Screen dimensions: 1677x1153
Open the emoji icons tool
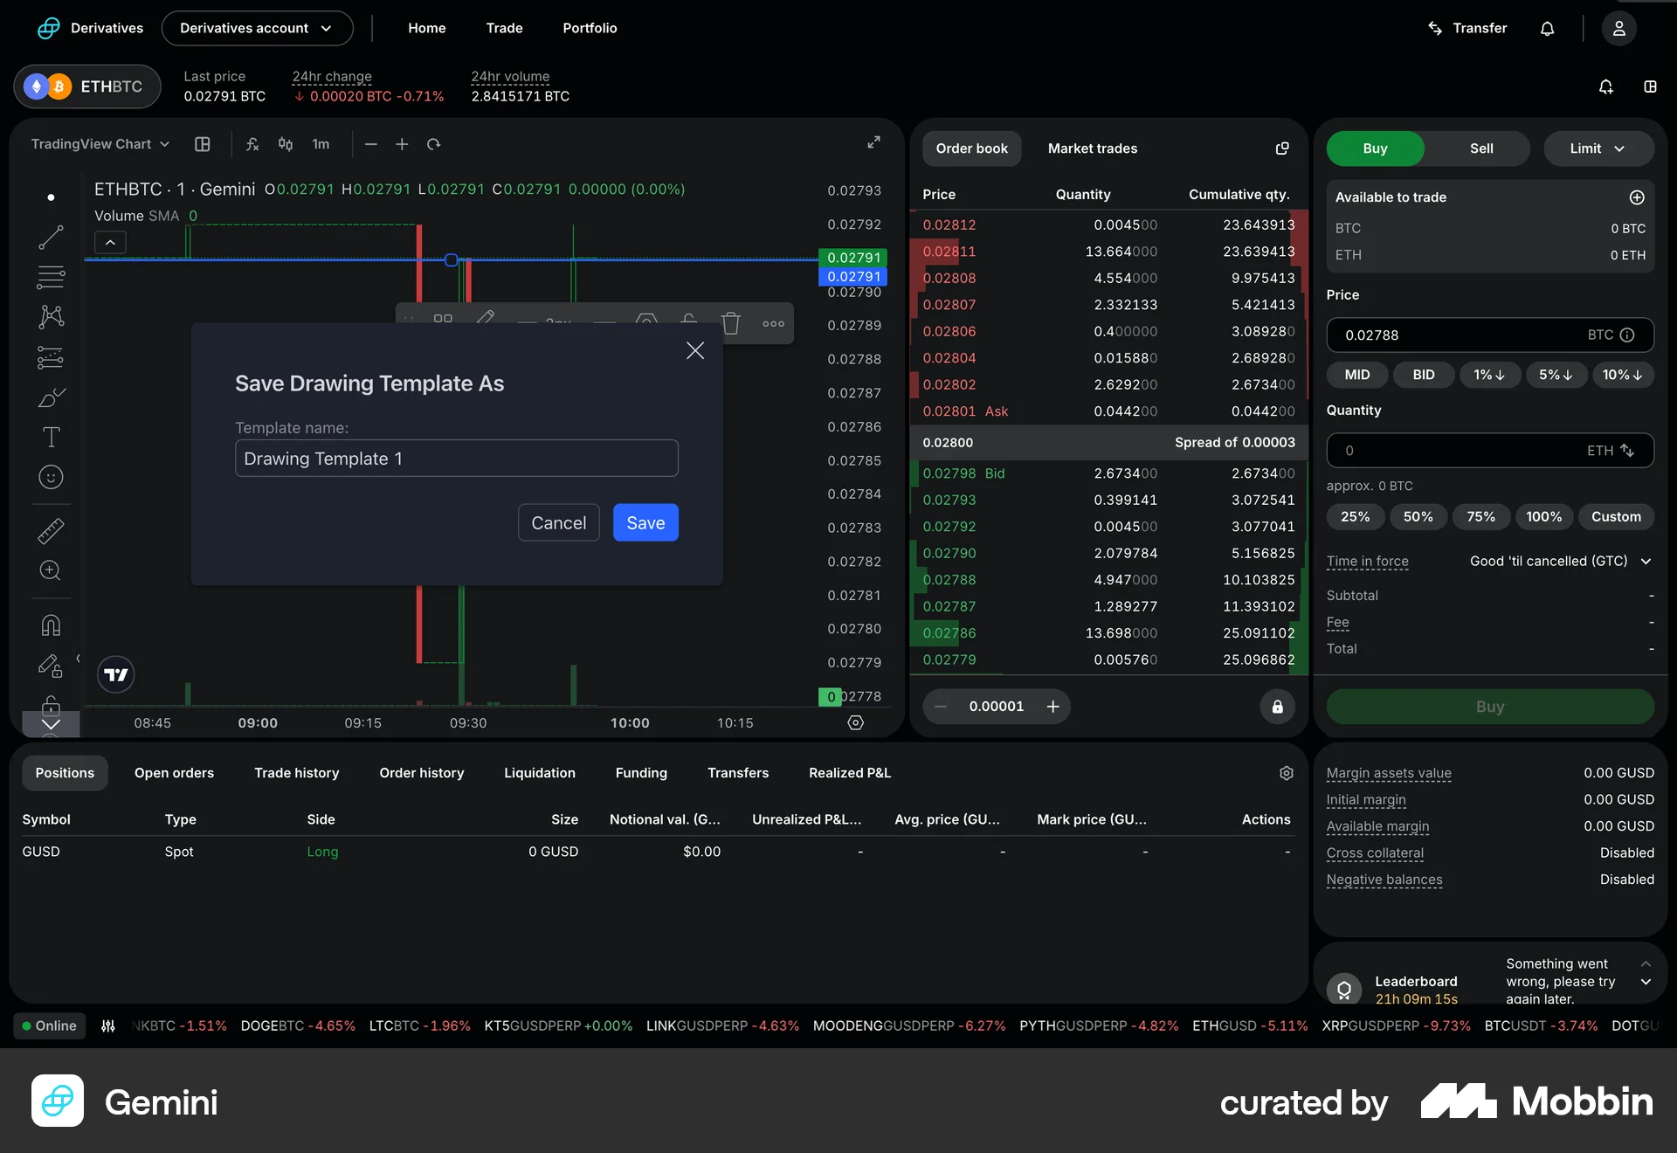[51, 477]
